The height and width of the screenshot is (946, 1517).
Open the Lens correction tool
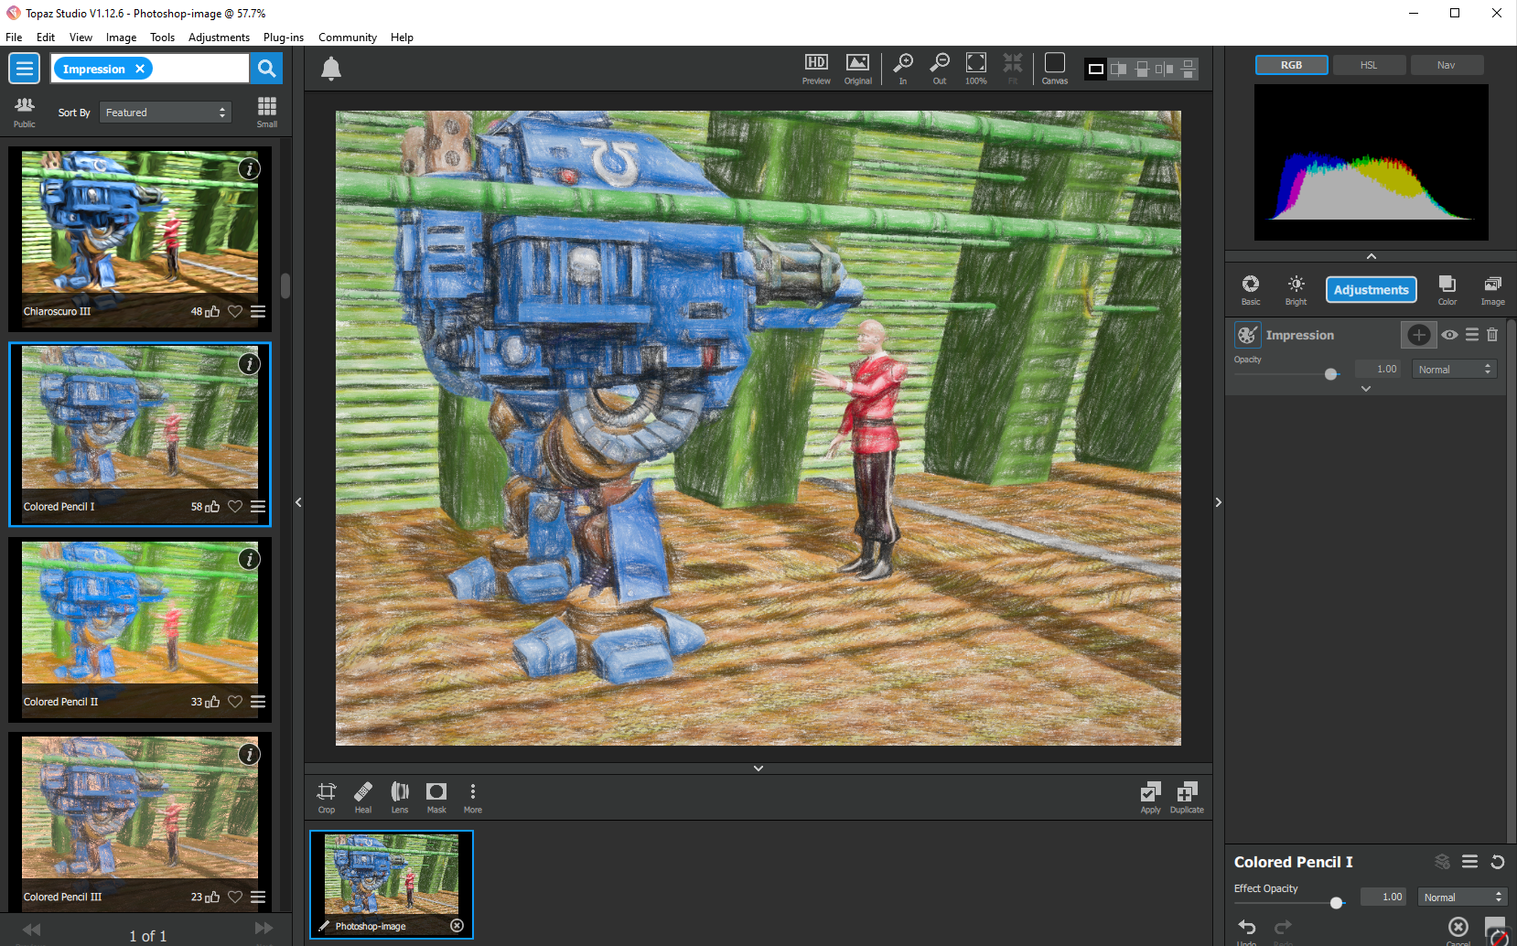pos(400,797)
